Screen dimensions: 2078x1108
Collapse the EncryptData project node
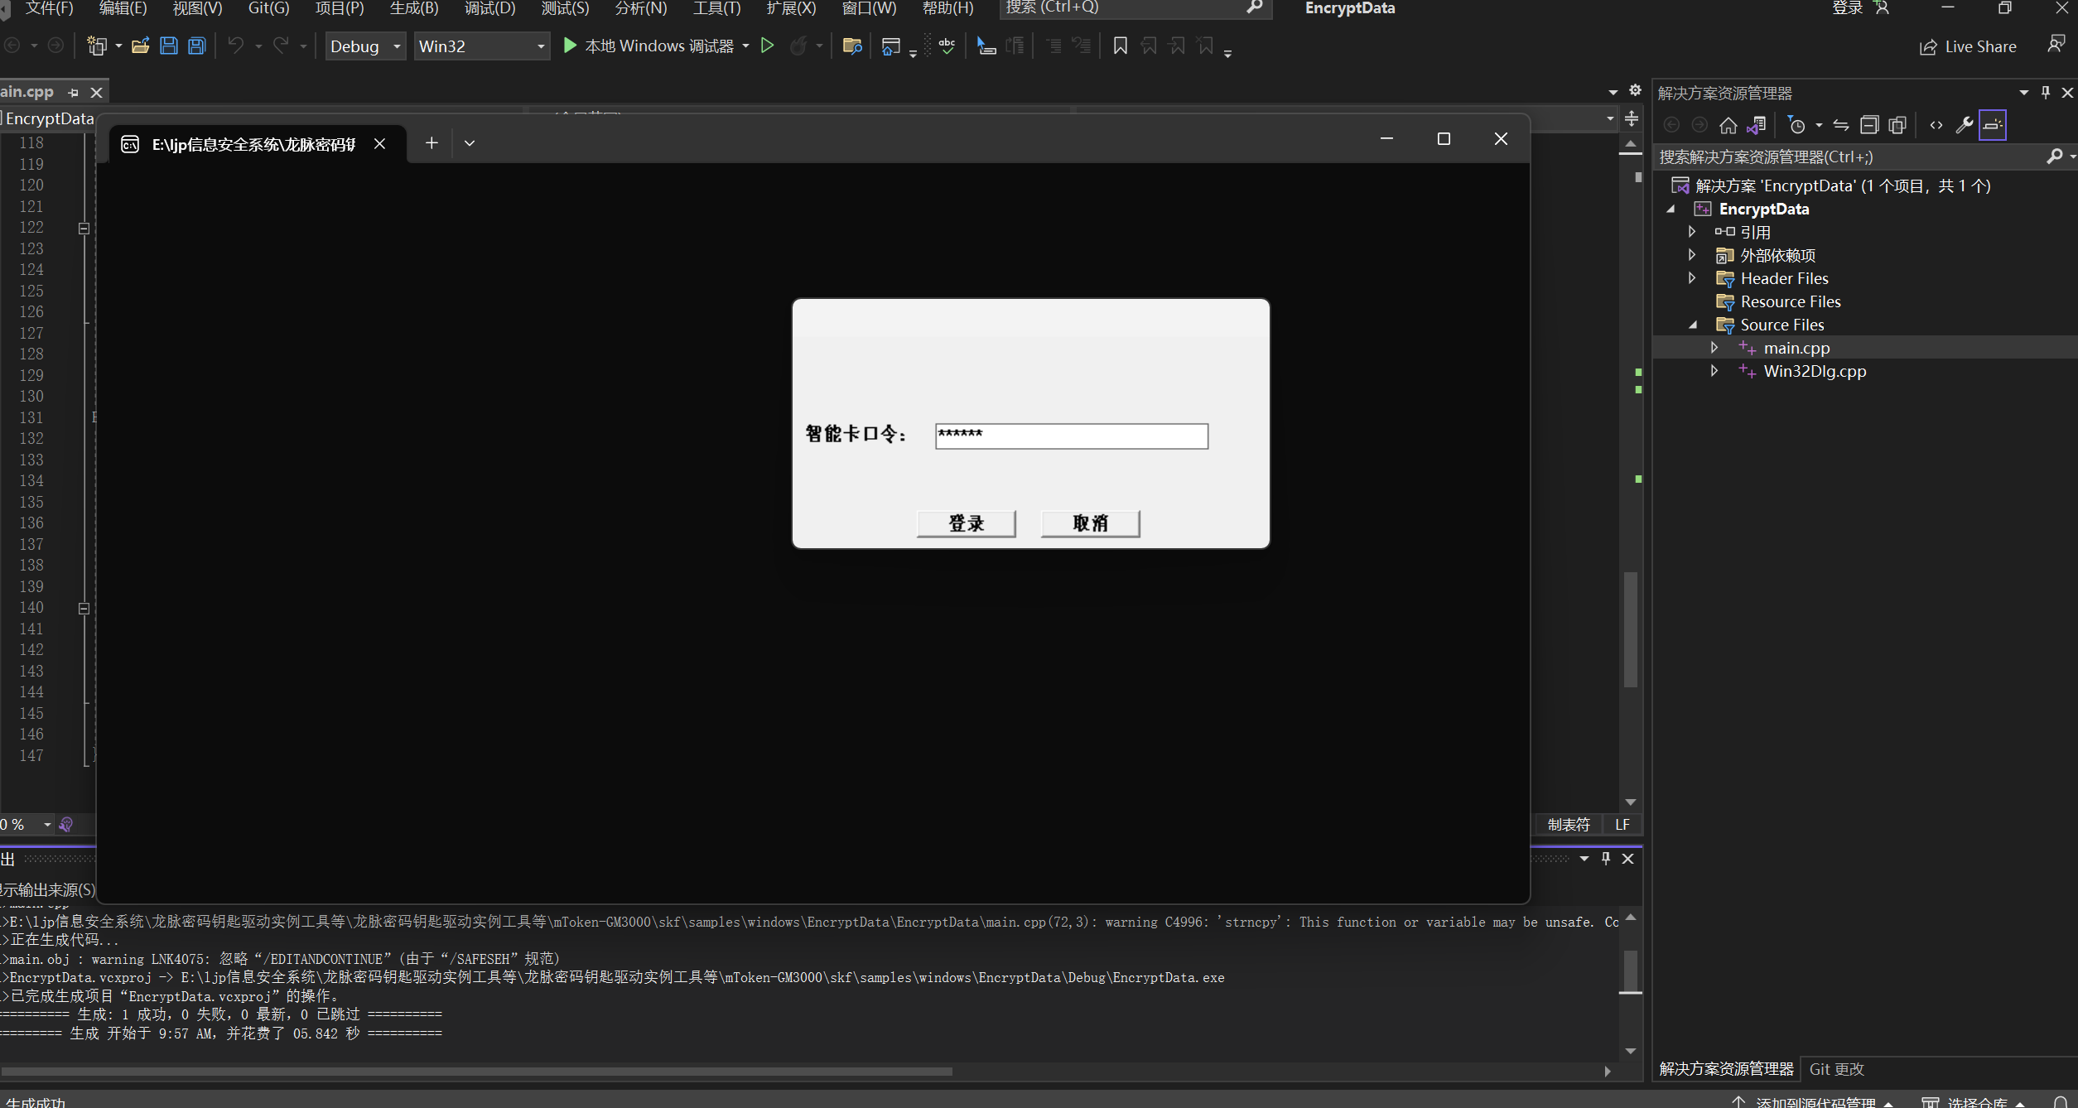point(1671,209)
